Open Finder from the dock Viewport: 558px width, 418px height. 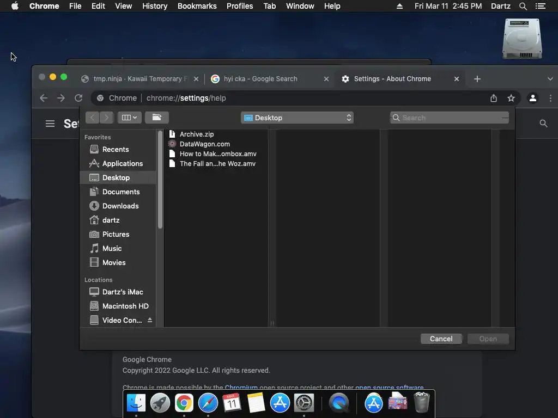tap(136, 403)
